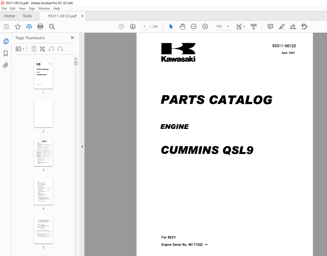The width and height of the screenshot is (327, 256).
Task: Go to next page arrow
Action: pos(133,27)
